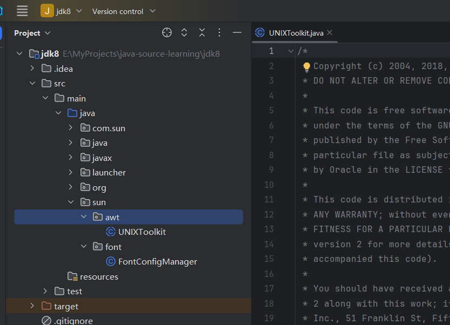Click line number 10 in the gutter

268,185
